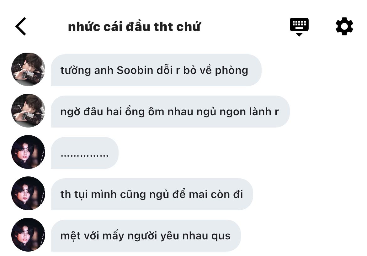Tap avatar beside the dotted message

point(28,152)
